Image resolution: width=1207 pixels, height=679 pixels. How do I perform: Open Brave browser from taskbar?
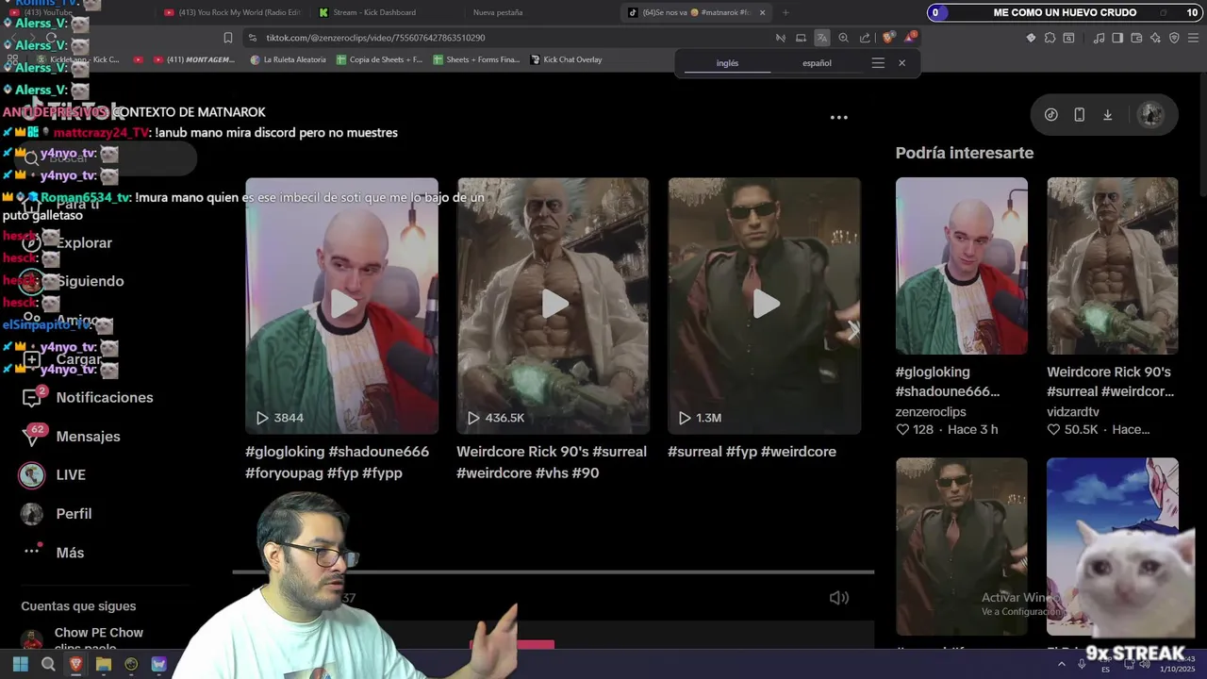click(x=75, y=664)
